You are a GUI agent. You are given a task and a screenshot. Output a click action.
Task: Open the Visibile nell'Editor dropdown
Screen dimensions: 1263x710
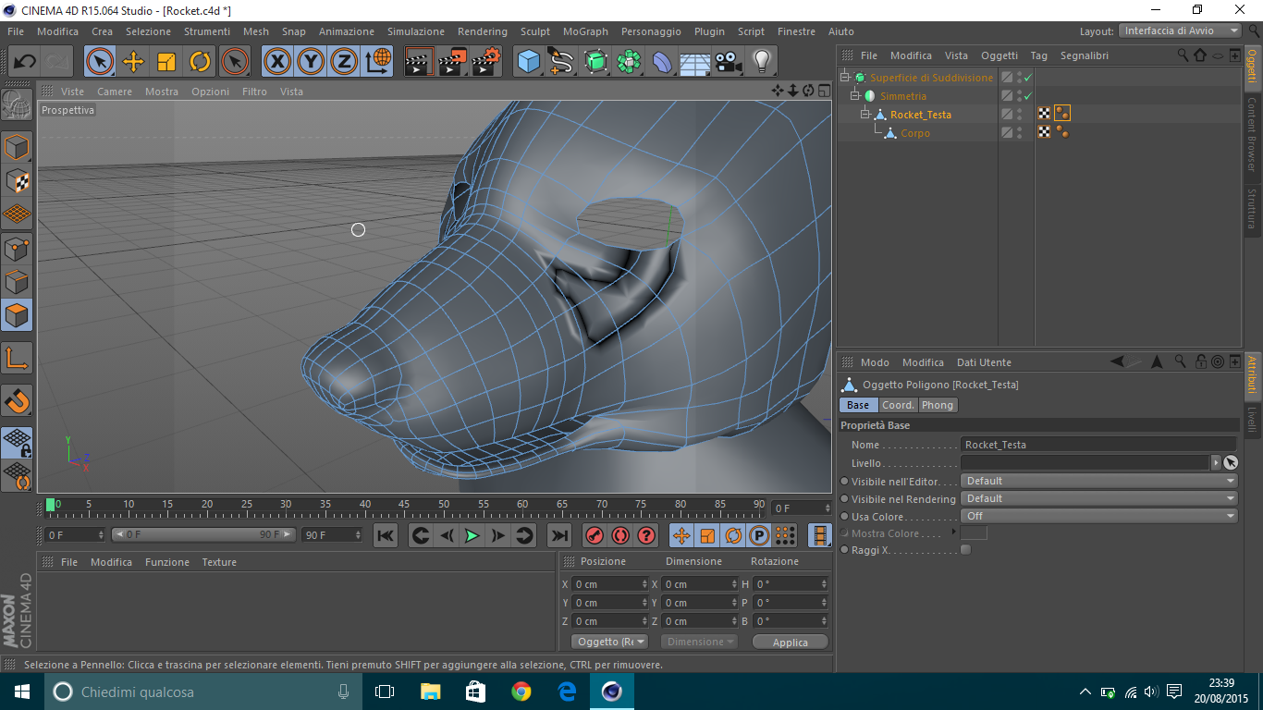point(1098,482)
